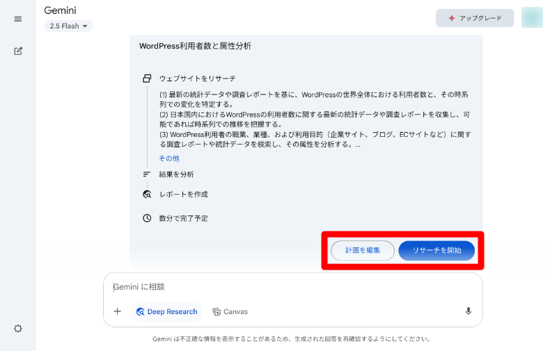Start a new chat with pencil icon
Viewport: 550px width, 351px height.
click(x=18, y=51)
